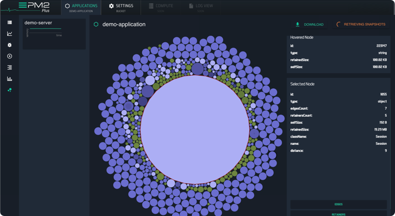
Task: Click the distance label
Action: (297, 151)
